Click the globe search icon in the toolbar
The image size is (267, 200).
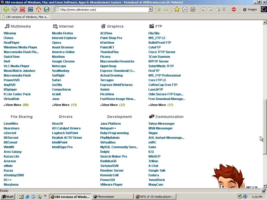coord(47,9)
